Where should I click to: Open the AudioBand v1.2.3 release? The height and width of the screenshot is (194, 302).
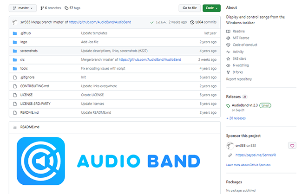245,105
